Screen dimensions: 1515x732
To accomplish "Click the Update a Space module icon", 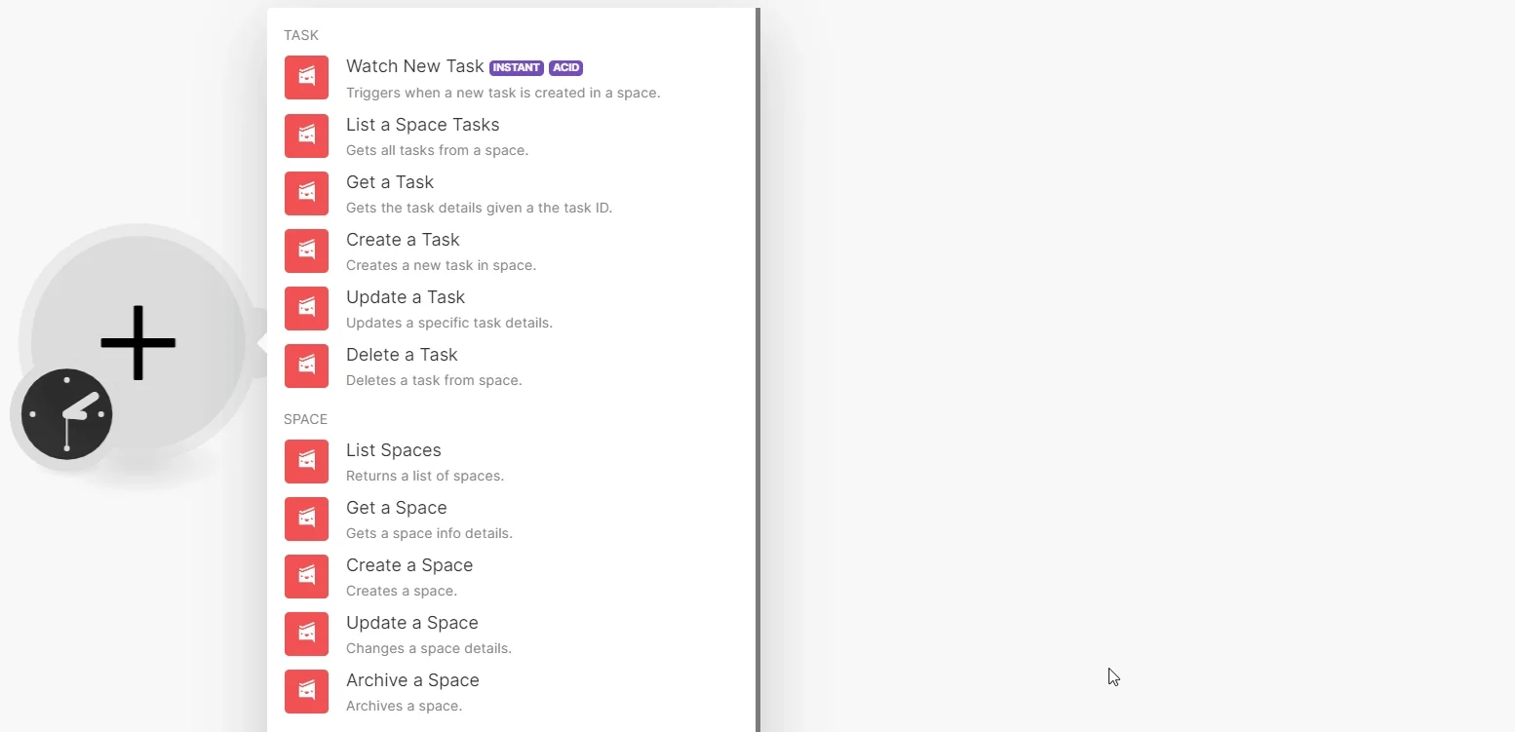I will point(306,634).
